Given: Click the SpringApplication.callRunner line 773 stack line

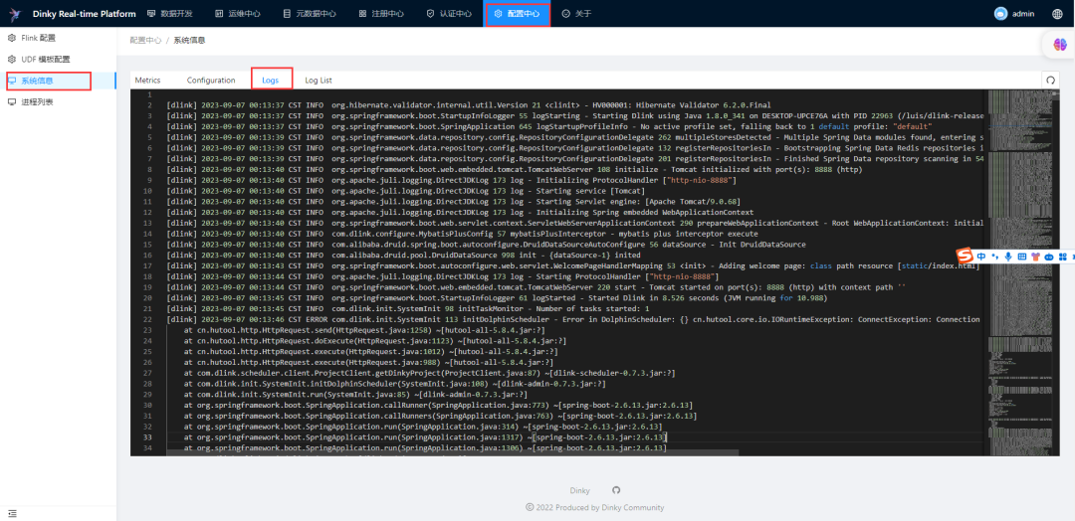Looking at the screenshot, I should (x=438, y=405).
